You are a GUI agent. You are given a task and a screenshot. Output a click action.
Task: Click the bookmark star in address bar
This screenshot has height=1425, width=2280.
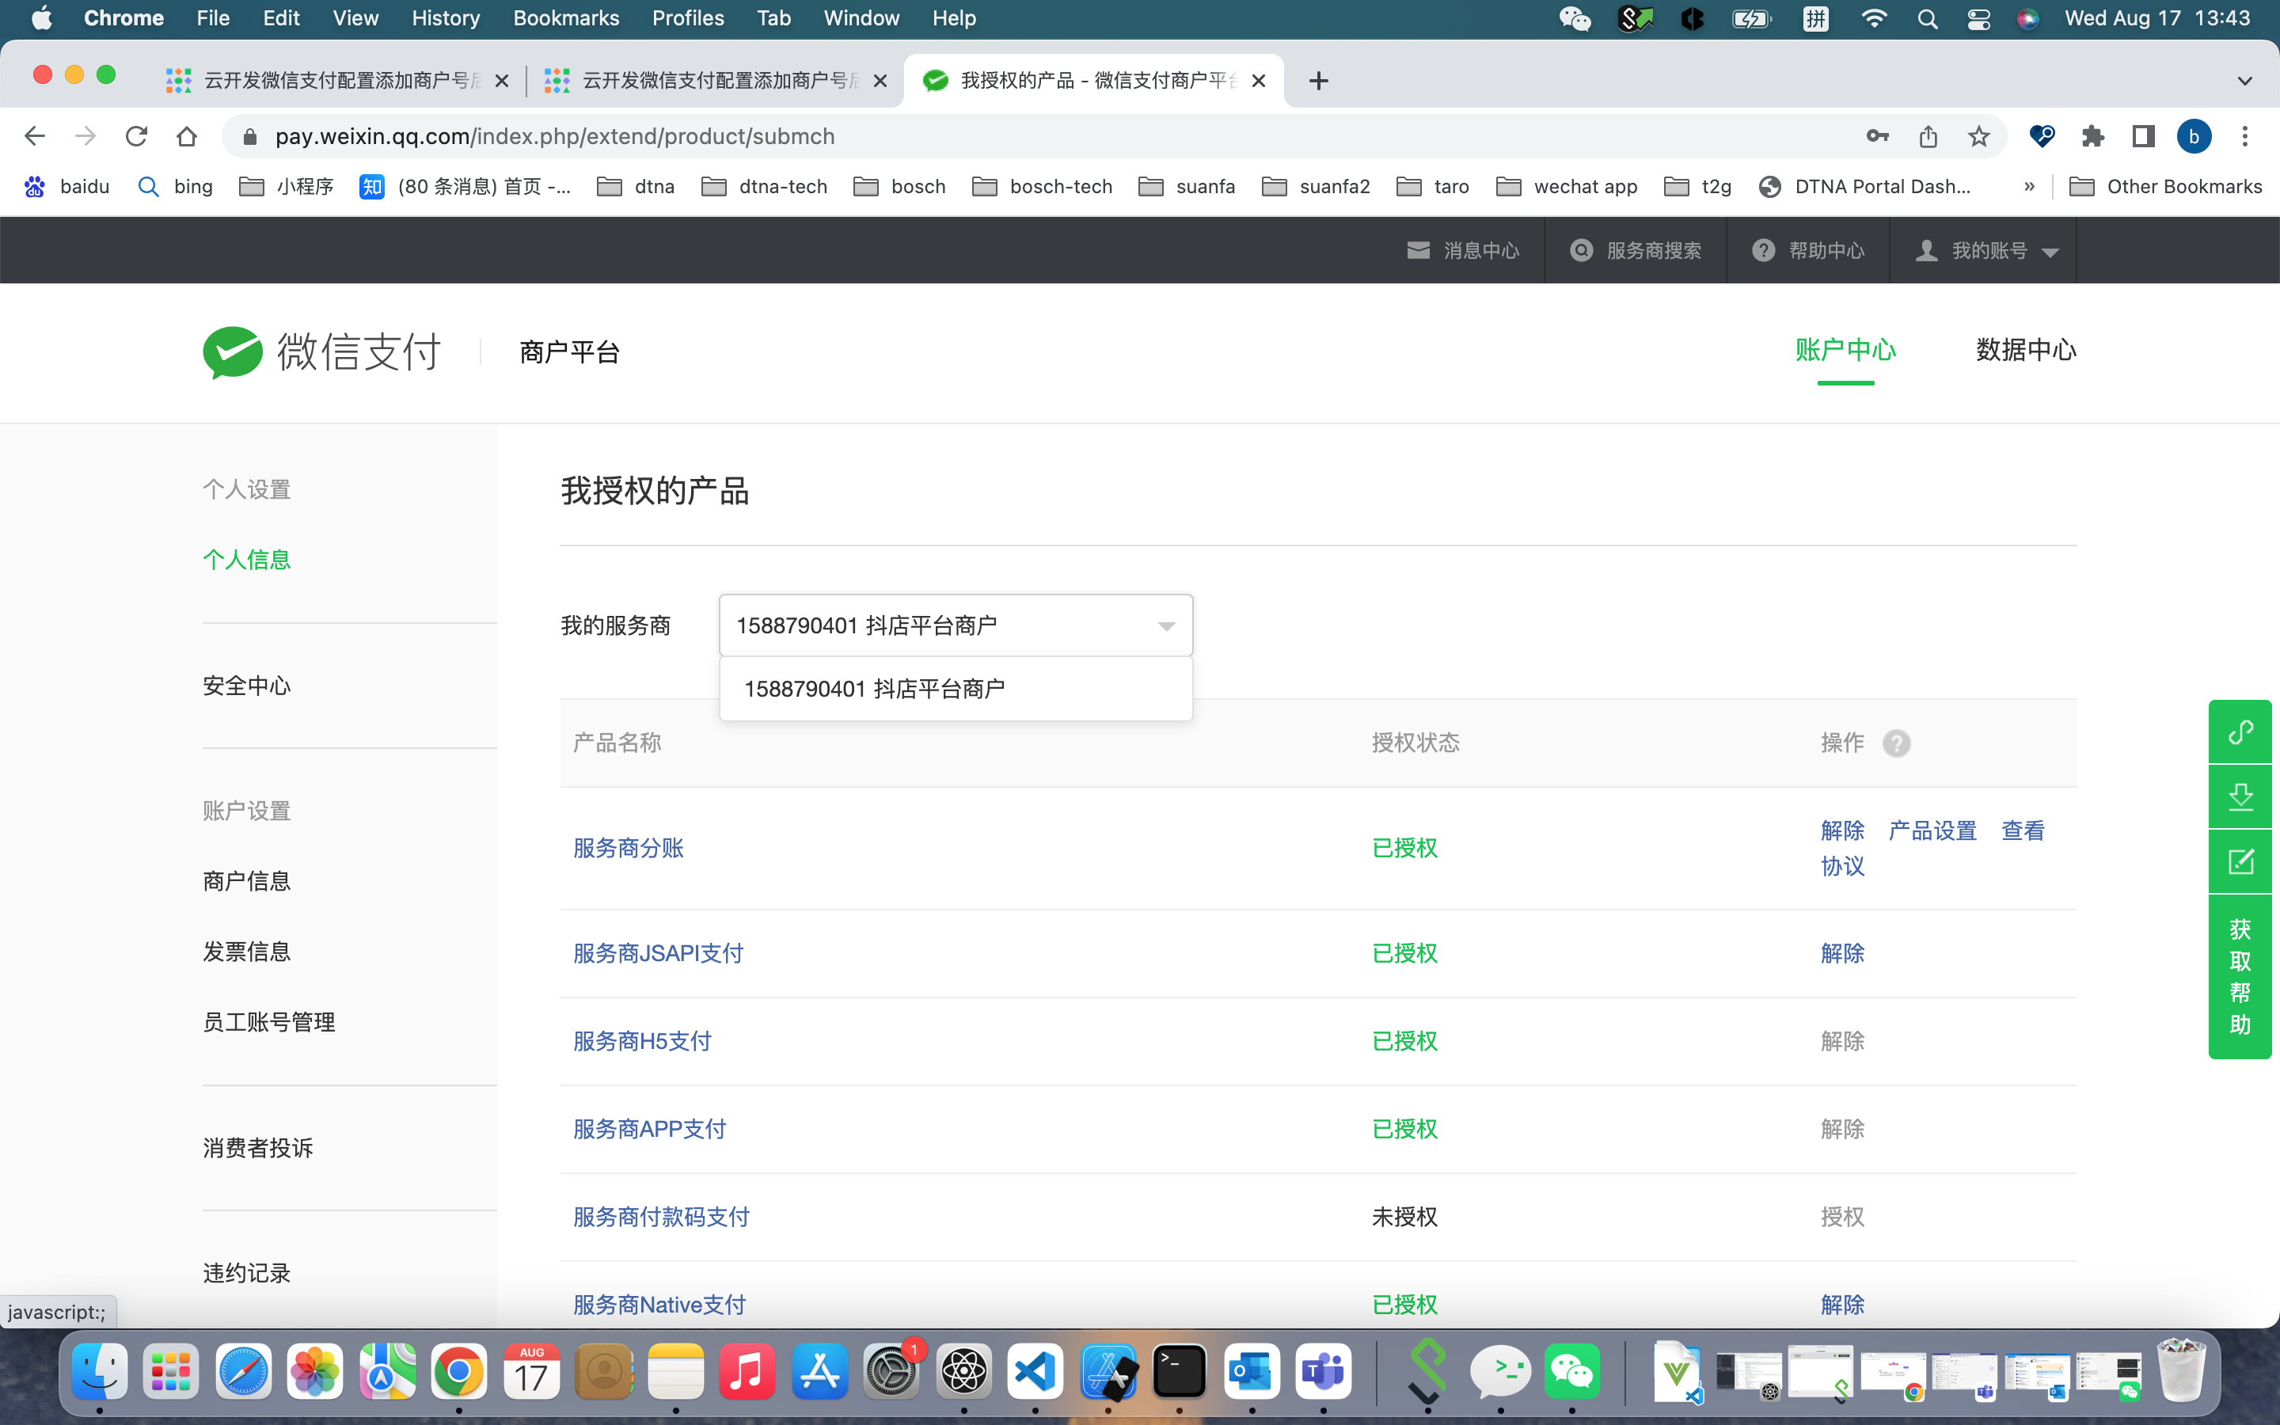pyautogui.click(x=1978, y=137)
